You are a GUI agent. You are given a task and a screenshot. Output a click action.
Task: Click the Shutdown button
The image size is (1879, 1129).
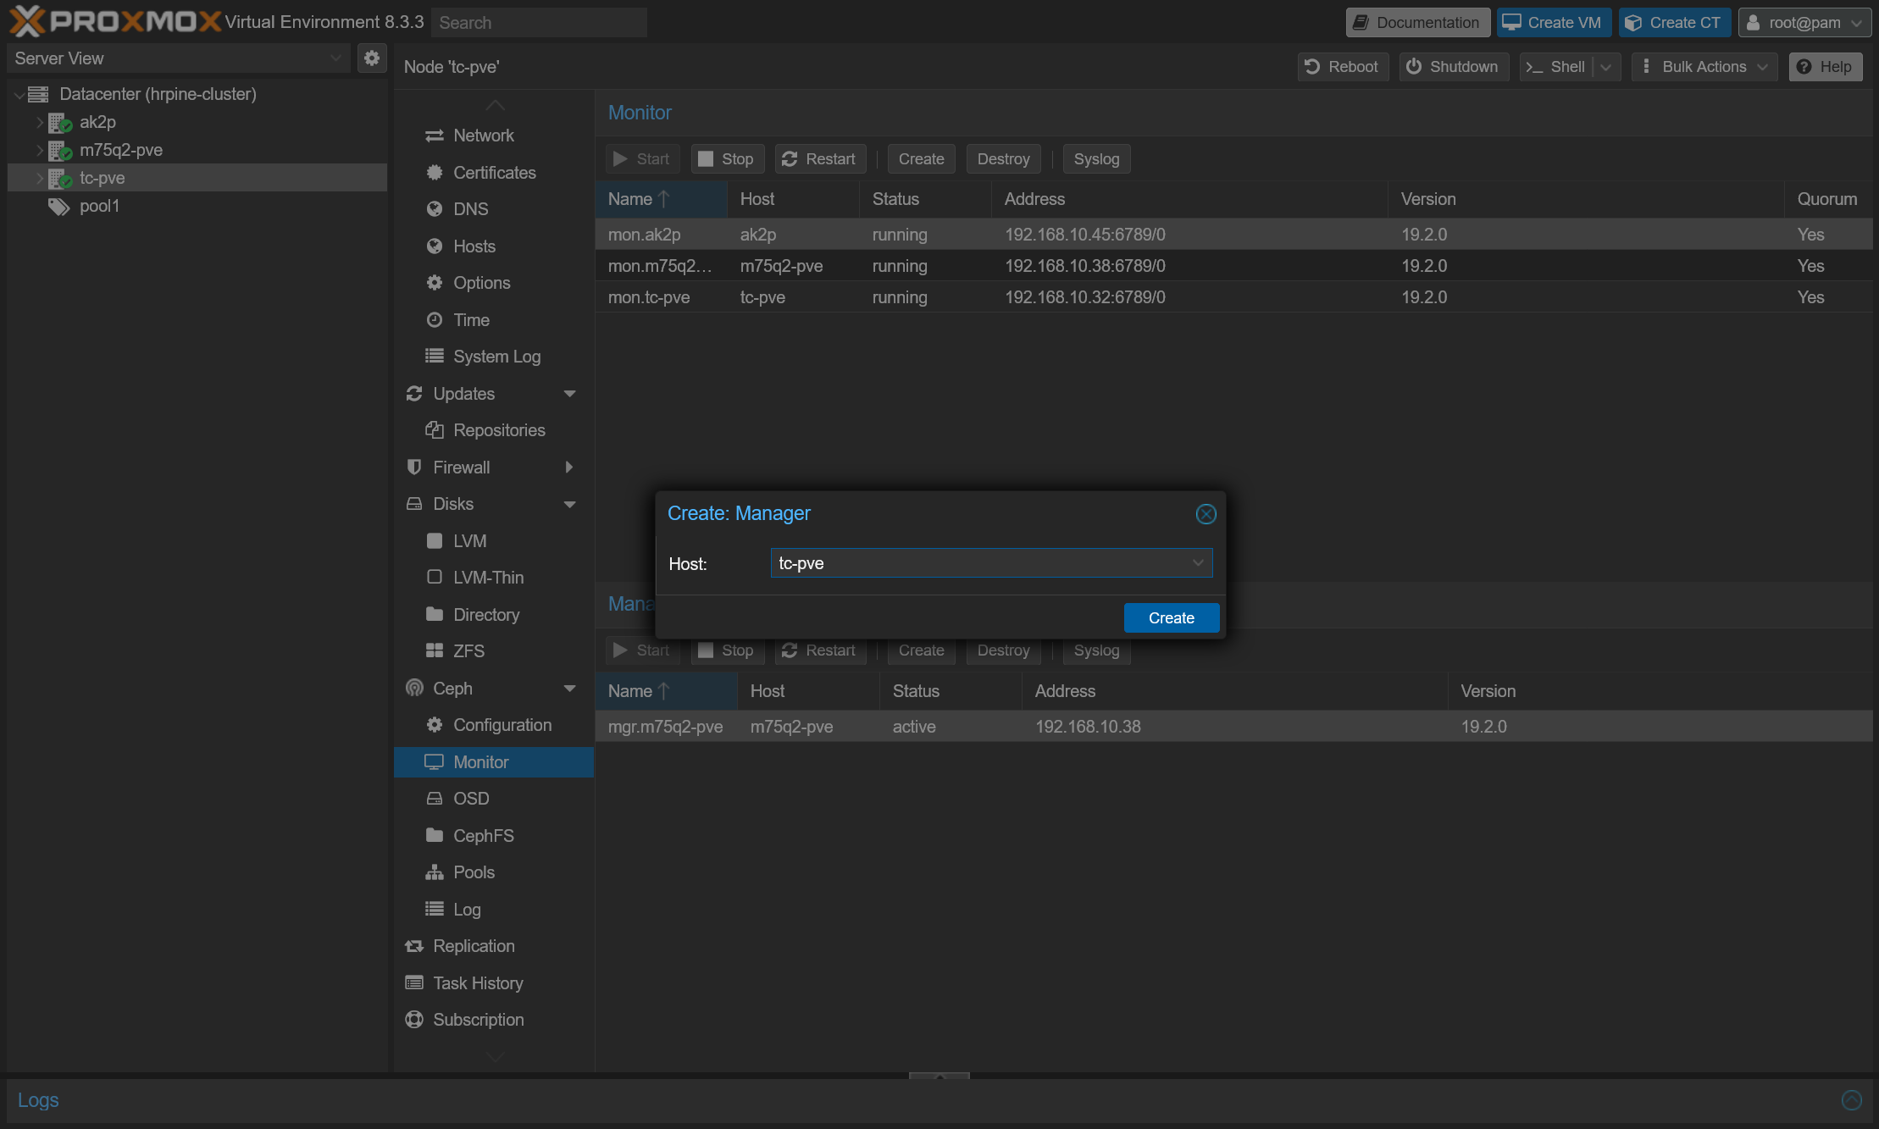1453,67
